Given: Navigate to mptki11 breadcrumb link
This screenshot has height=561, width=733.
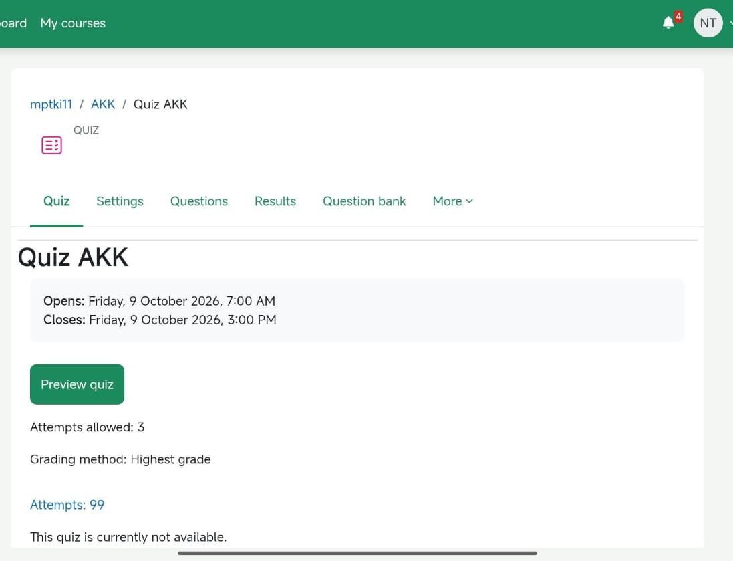Looking at the screenshot, I should tap(51, 104).
